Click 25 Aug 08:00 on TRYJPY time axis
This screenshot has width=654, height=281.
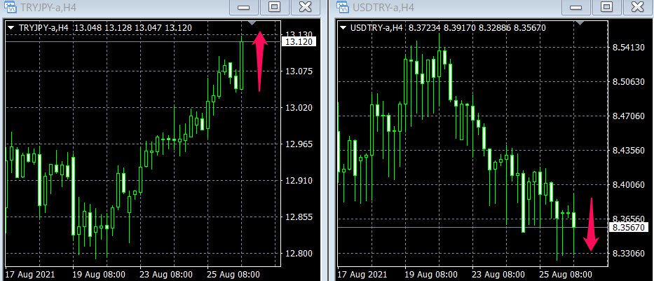pos(234,275)
